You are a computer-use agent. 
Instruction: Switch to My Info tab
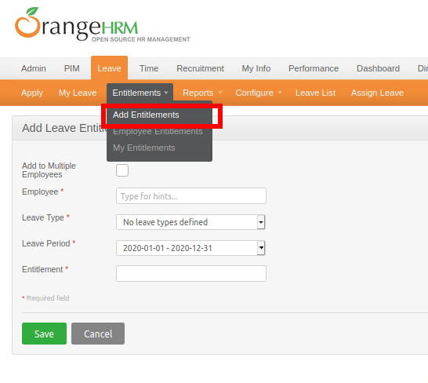coord(256,68)
